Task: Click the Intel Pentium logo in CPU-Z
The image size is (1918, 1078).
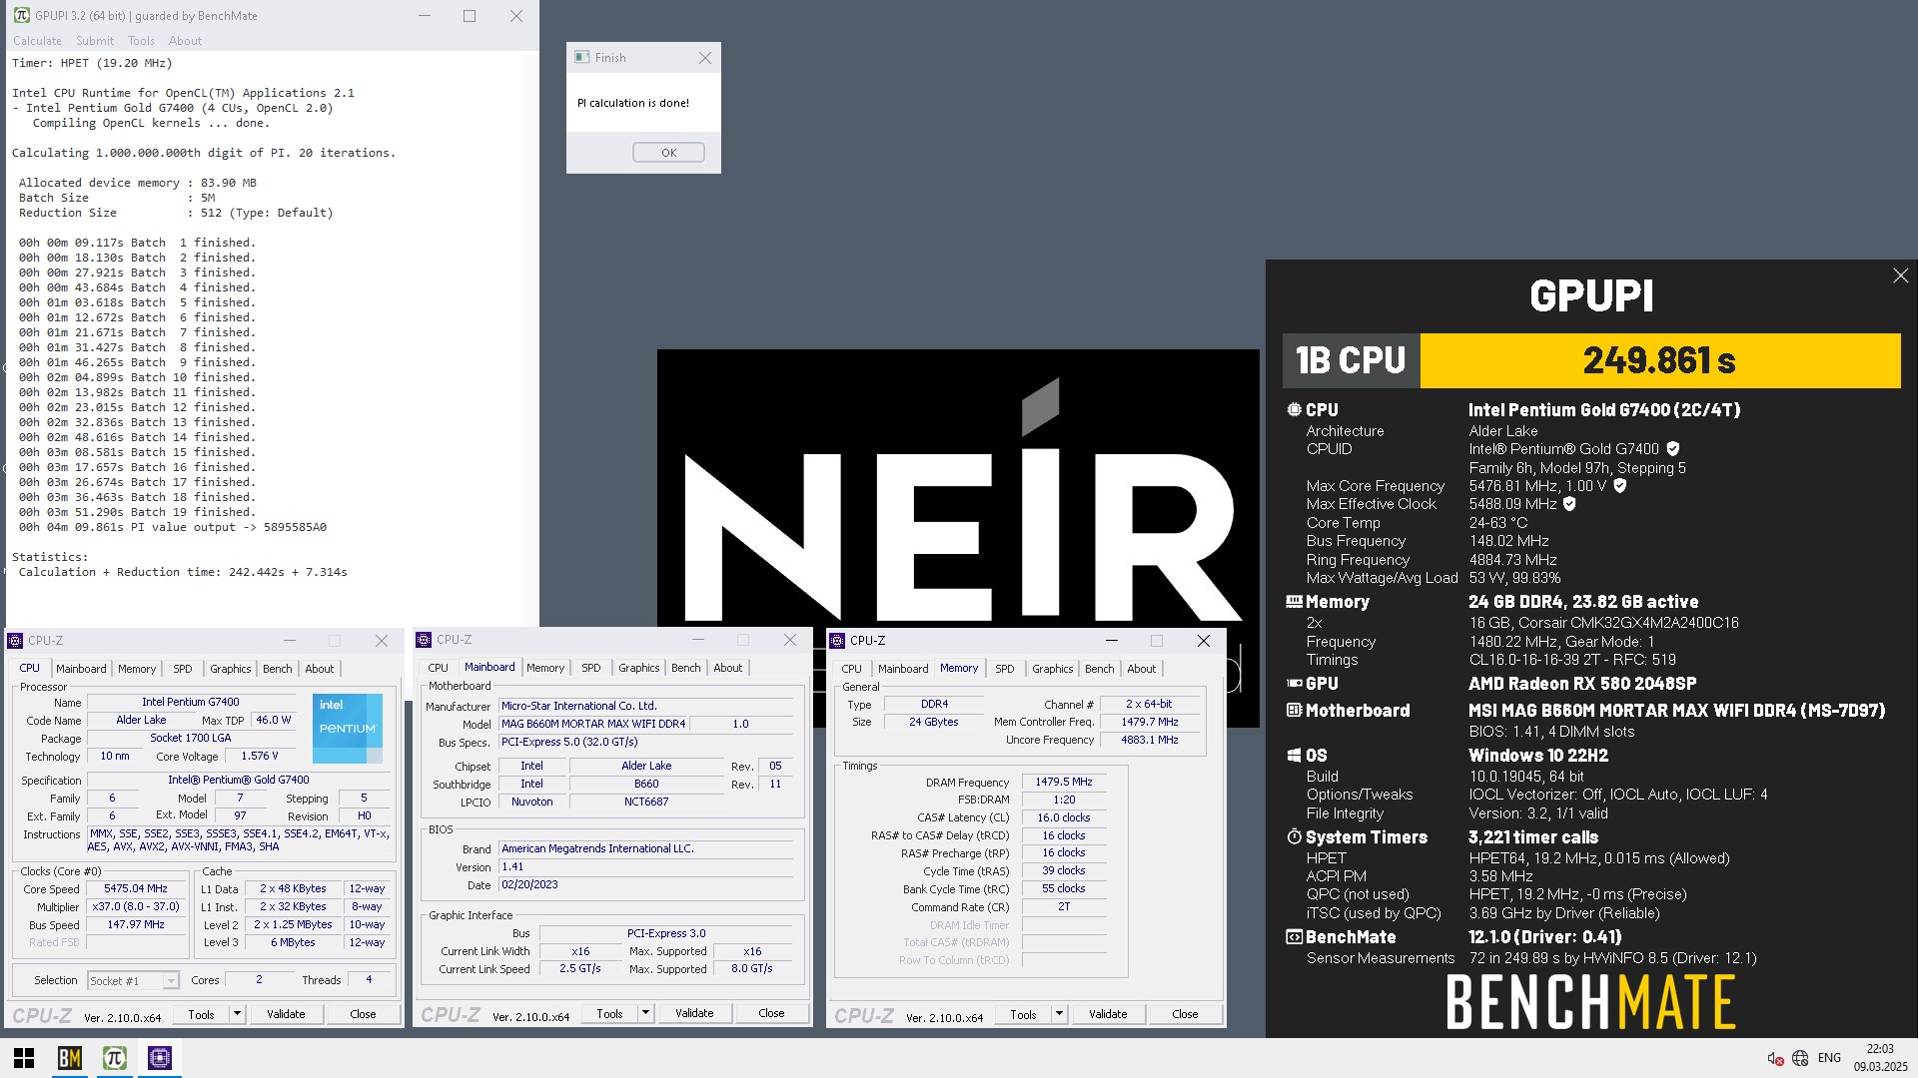Action: (x=348, y=729)
